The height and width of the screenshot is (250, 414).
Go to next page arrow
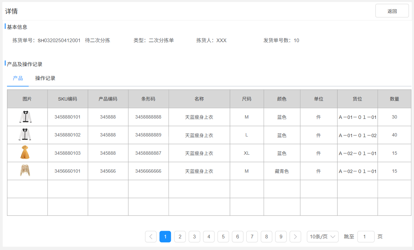click(x=295, y=237)
